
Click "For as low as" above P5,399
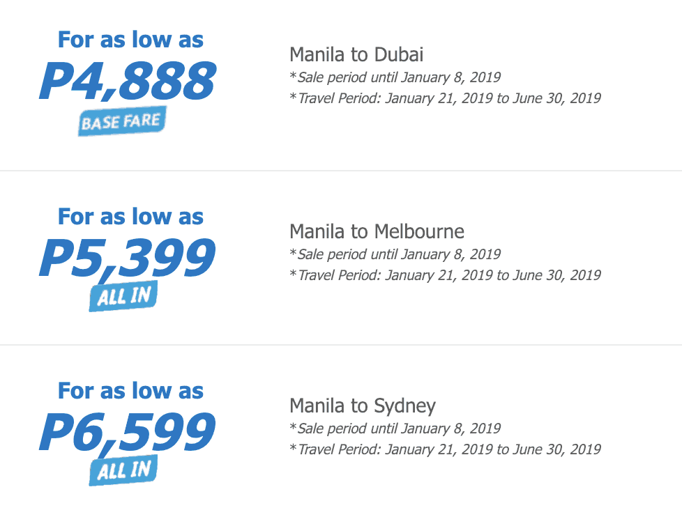(130, 216)
